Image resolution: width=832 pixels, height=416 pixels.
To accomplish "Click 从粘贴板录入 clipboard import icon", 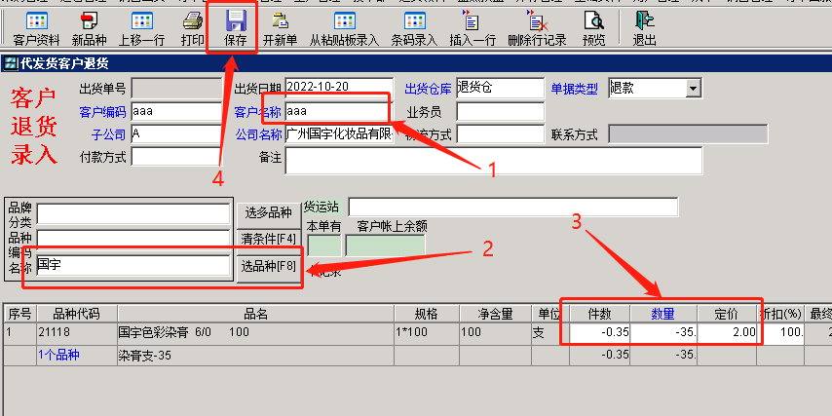I will 344,27.
